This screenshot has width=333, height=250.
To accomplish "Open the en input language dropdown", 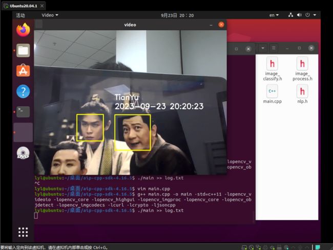I will (x=274, y=15).
